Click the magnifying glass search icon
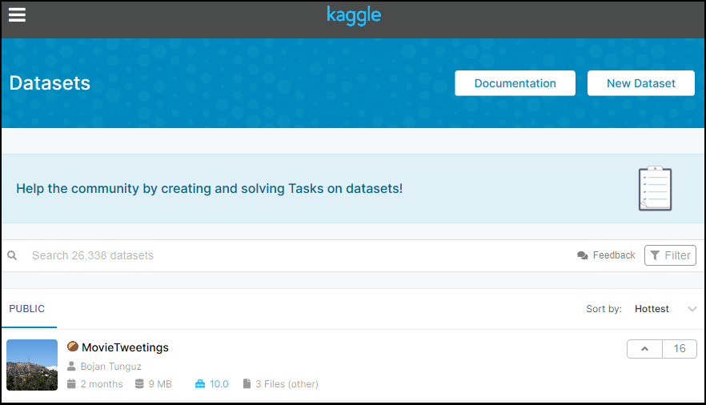 click(13, 255)
